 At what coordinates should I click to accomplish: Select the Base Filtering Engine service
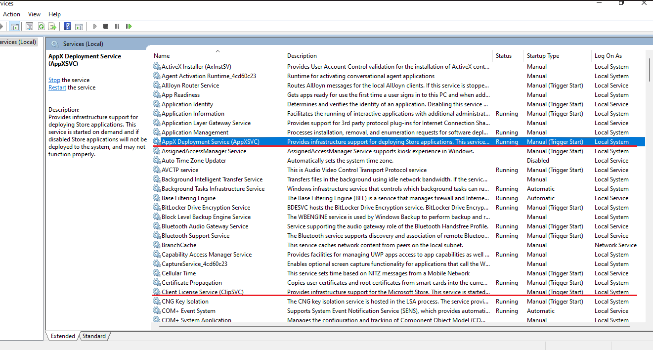point(188,198)
